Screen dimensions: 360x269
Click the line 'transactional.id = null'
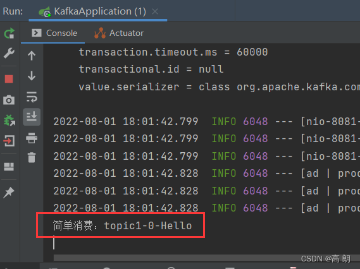pos(151,69)
